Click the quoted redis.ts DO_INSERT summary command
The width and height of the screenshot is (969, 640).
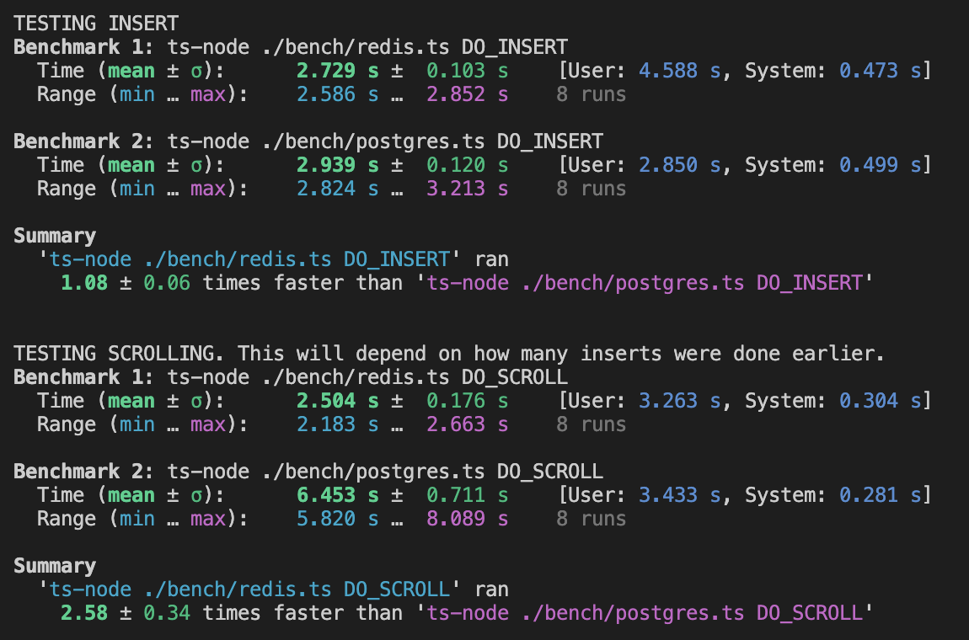click(249, 259)
